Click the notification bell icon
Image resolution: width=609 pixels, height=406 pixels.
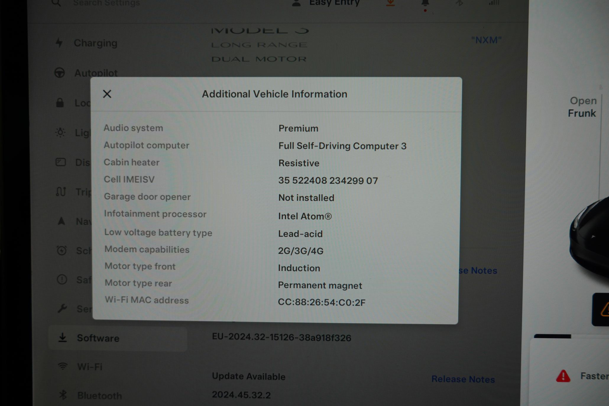tap(425, 4)
